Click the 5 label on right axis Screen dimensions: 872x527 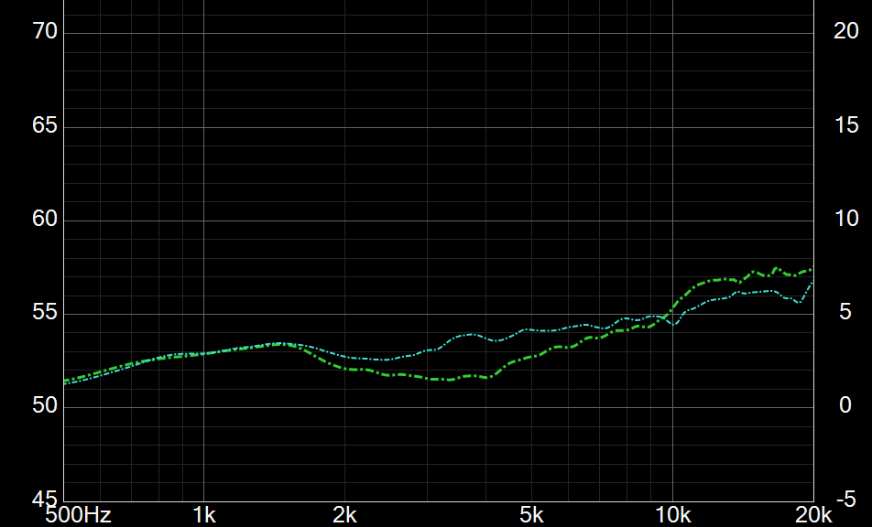[845, 312]
